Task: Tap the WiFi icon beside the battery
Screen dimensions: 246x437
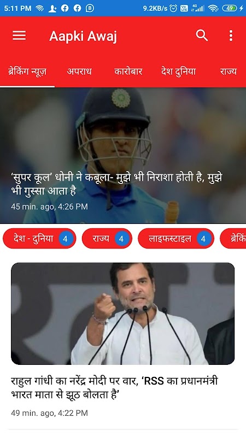Action: coord(213,8)
